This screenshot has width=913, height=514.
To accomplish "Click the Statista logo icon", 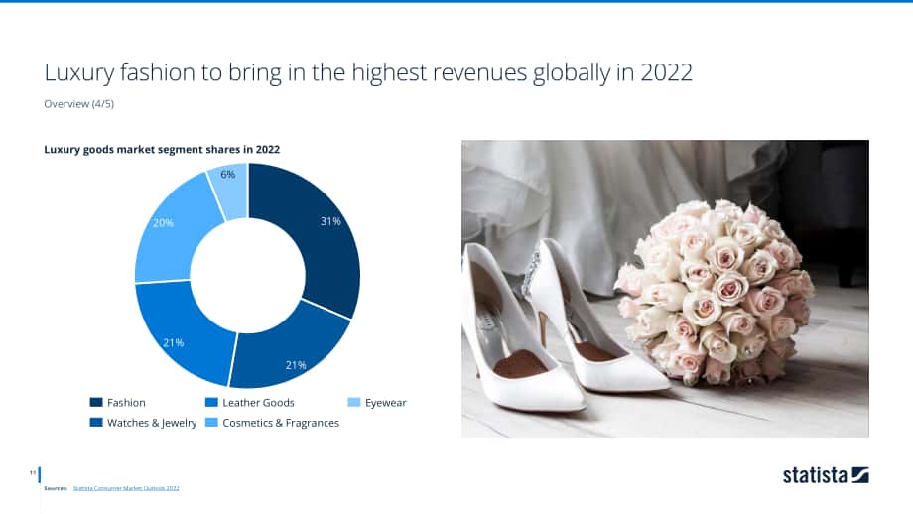I will 860,475.
